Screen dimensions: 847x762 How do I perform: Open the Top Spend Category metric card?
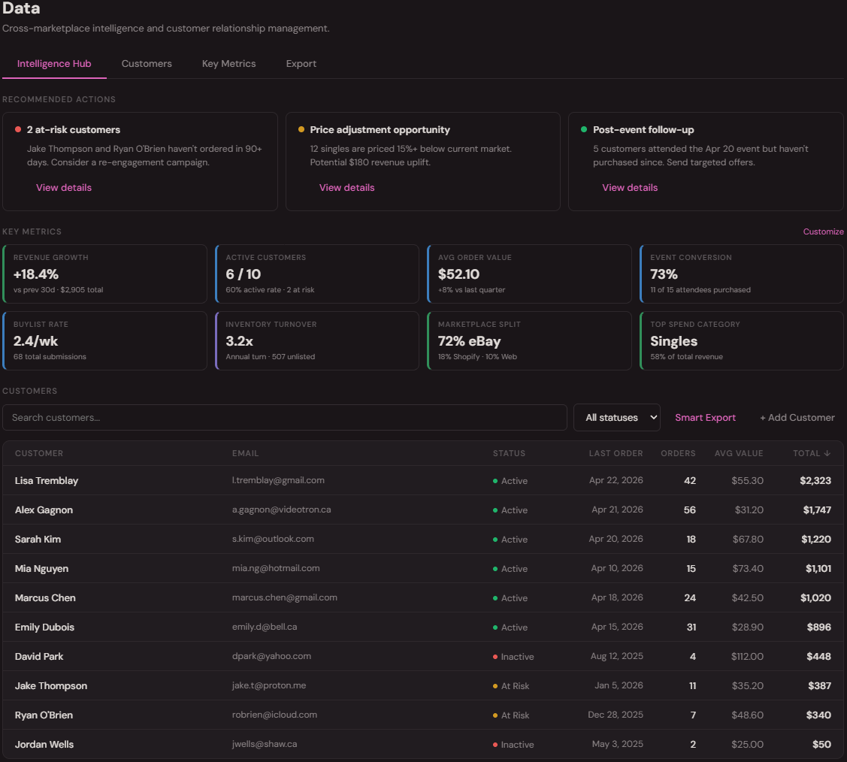(x=742, y=340)
